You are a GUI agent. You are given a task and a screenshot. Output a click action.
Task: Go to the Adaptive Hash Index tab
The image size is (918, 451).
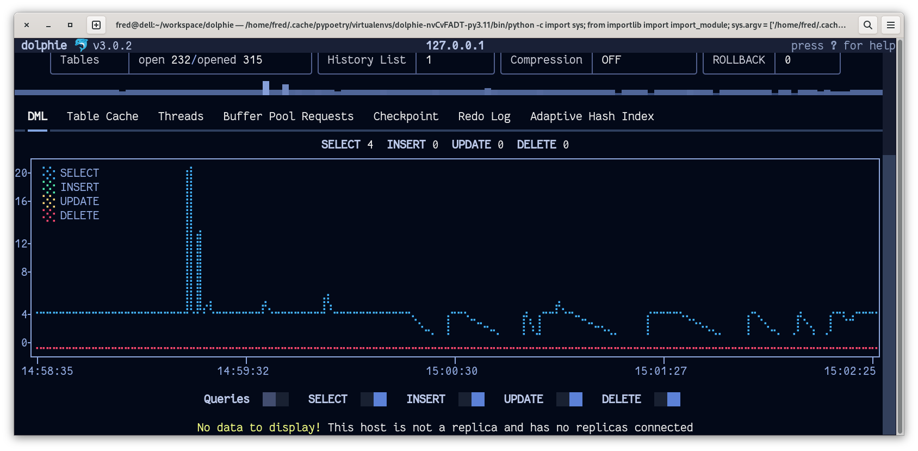[592, 116]
